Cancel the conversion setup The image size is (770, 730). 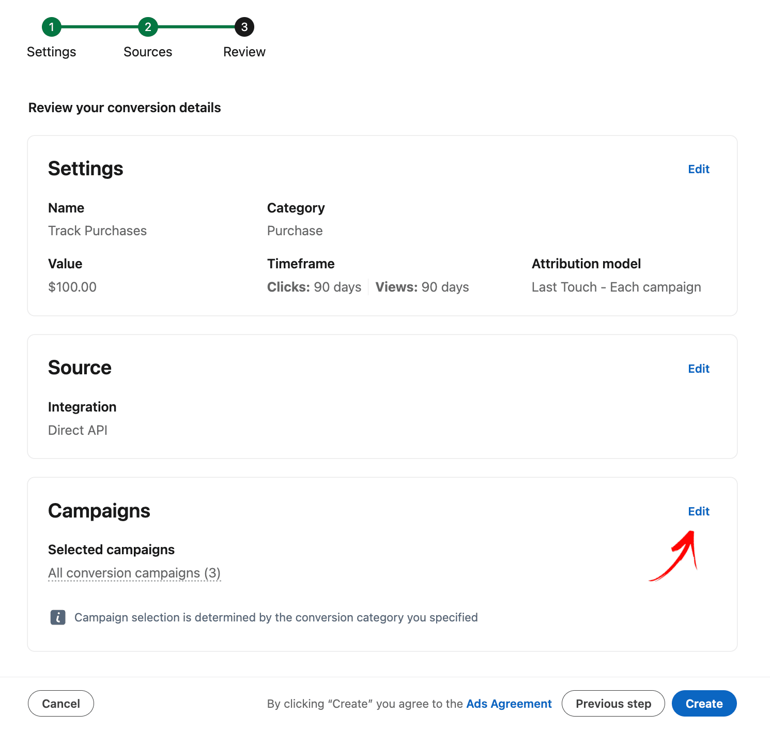pyautogui.click(x=61, y=704)
